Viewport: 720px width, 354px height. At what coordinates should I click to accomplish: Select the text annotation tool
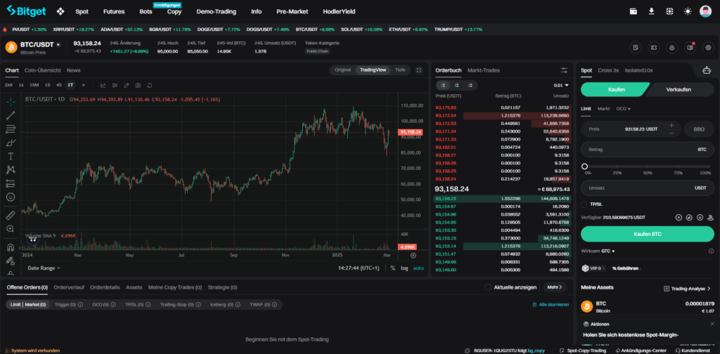11,156
